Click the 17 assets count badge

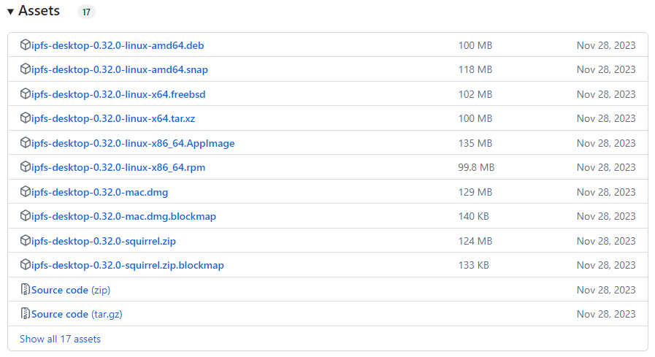[x=86, y=12]
